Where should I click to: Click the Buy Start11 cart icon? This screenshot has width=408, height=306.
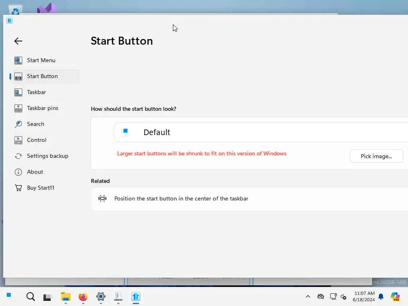[18, 188]
